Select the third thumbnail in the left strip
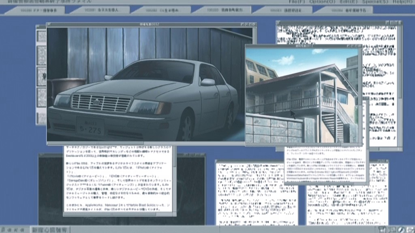Image resolution: width=415 pixels, height=233 pixels. tap(42, 76)
